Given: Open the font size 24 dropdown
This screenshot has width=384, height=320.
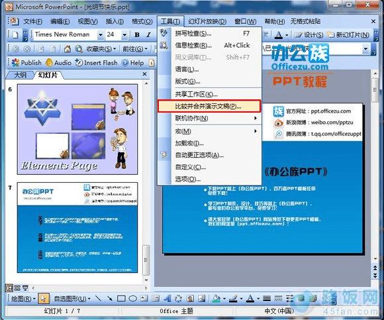Looking at the screenshot, I should tap(124, 35).
